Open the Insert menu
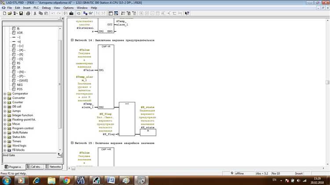Screen dimensions: 330x185 point(27,8)
